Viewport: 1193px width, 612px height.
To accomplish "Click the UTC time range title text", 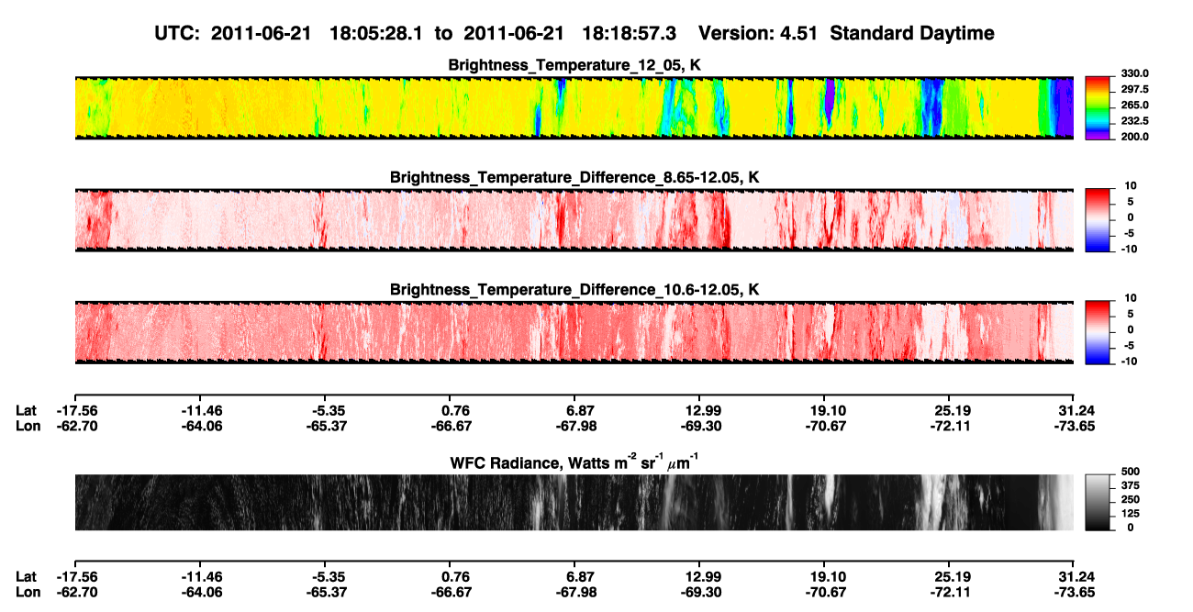I will click(x=415, y=33).
